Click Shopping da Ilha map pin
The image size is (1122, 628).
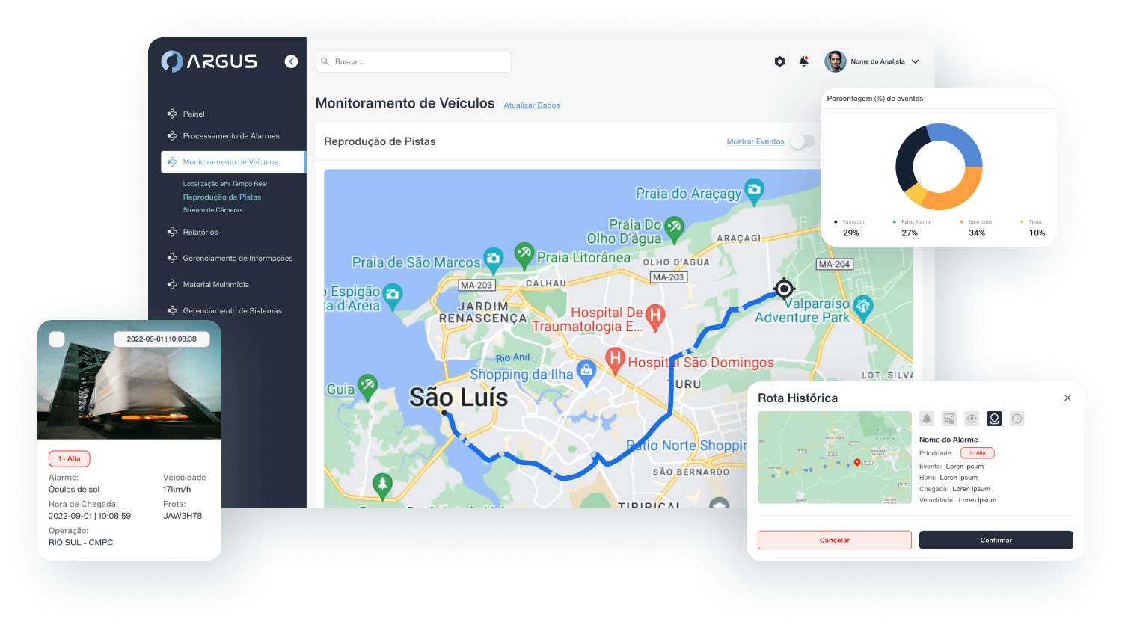(586, 372)
